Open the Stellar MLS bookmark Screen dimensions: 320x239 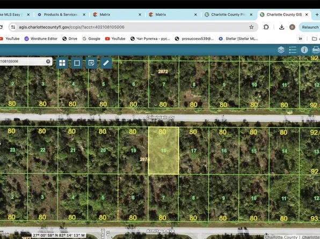pos(238,39)
